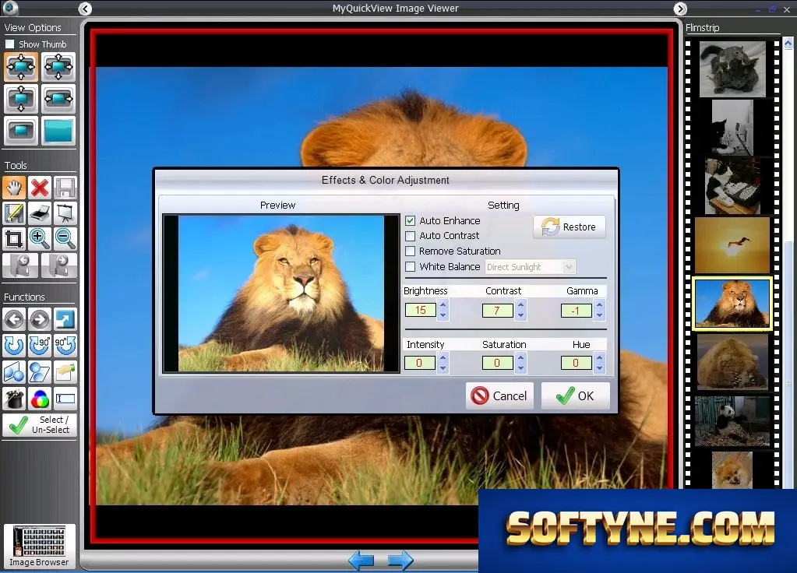797x573 pixels.
Task: Click the red X delete icon
Action: tap(40, 188)
